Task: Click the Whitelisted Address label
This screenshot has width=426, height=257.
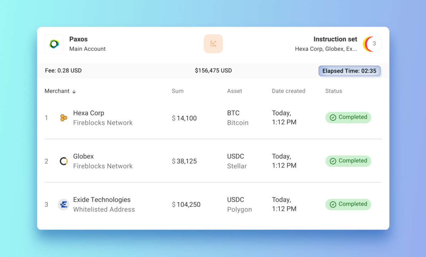Action: click(104, 209)
